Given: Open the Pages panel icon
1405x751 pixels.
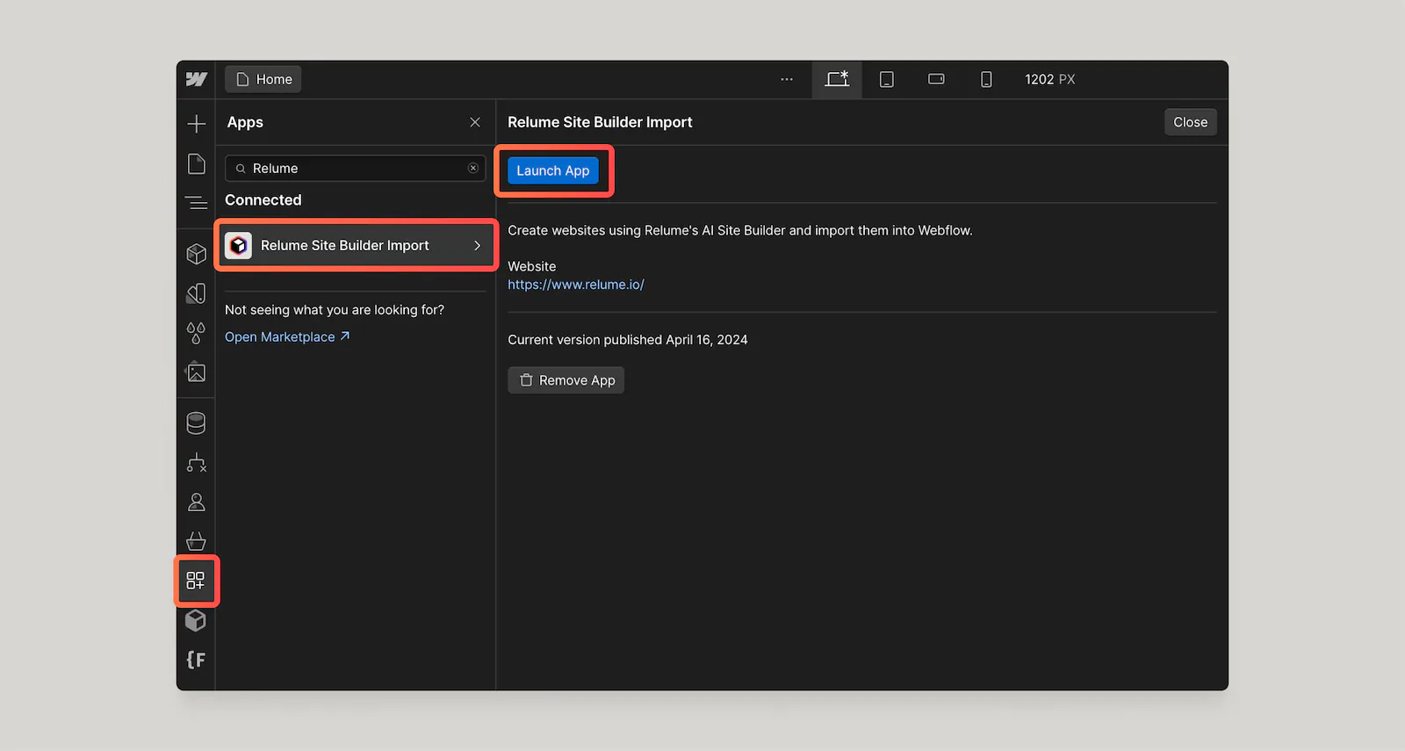Looking at the screenshot, I should pyautogui.click(x=197, y=163).
